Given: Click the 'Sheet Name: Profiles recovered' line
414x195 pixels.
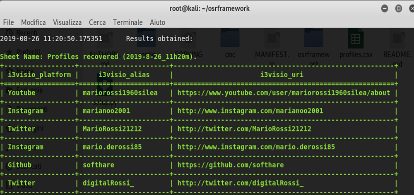Looking at the screenshot, I should tap(99, 57).
